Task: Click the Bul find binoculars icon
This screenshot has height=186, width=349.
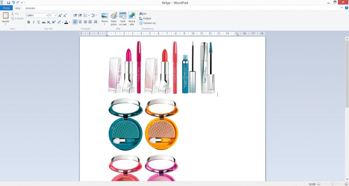Action: coord(141,14)
